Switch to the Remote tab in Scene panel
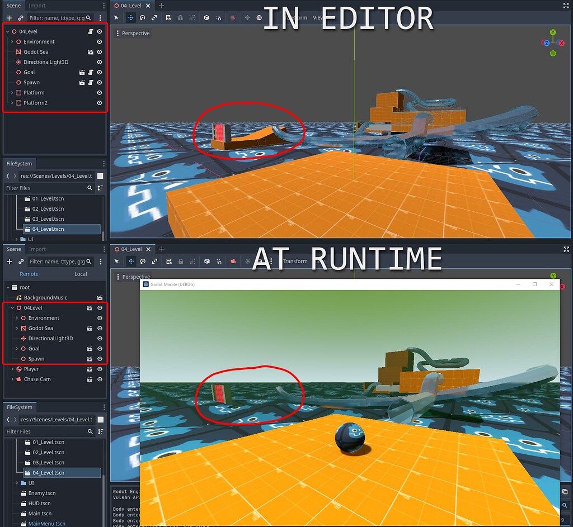573x527 pixels. coord(29,274)
